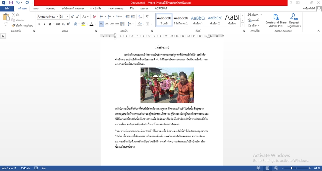Open borders dropdown arrow
Viewport: 322px width, 171px height.
click(151, 24)
